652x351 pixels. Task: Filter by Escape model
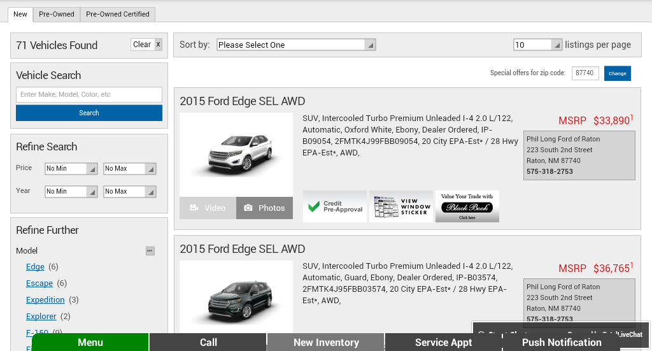[39, 283]
